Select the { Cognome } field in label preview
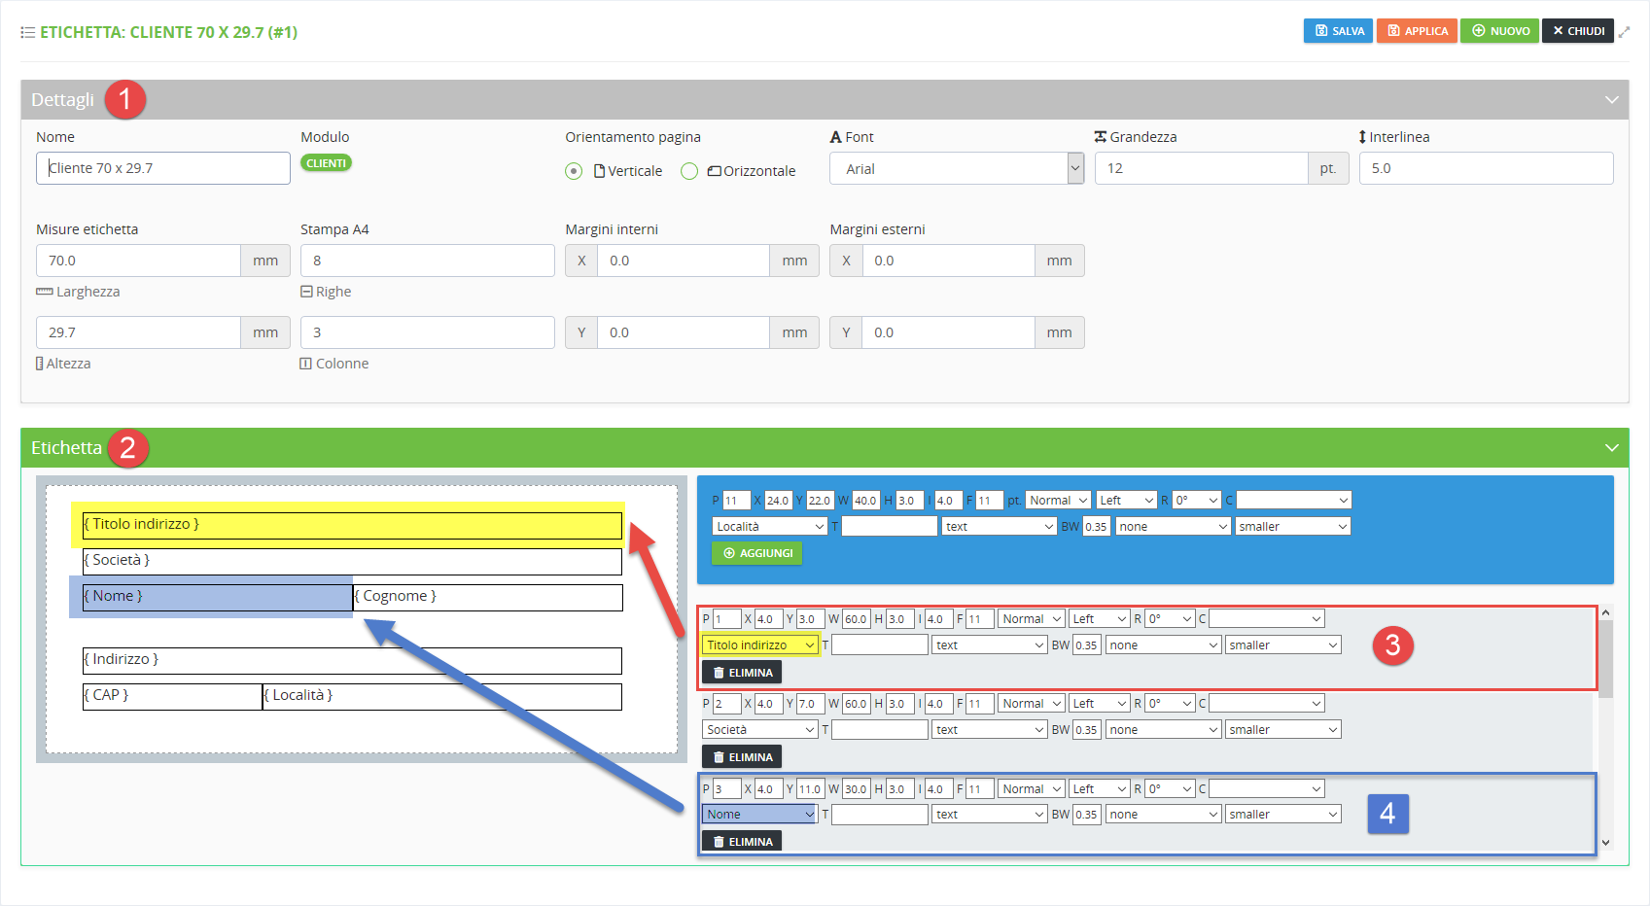1650x906 pixels. click(487, 597)
